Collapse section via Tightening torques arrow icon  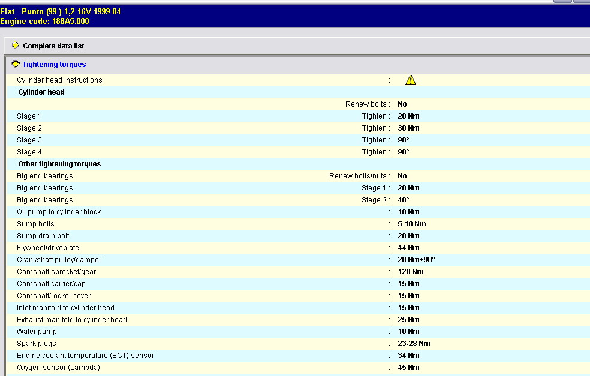coord(16,64)
